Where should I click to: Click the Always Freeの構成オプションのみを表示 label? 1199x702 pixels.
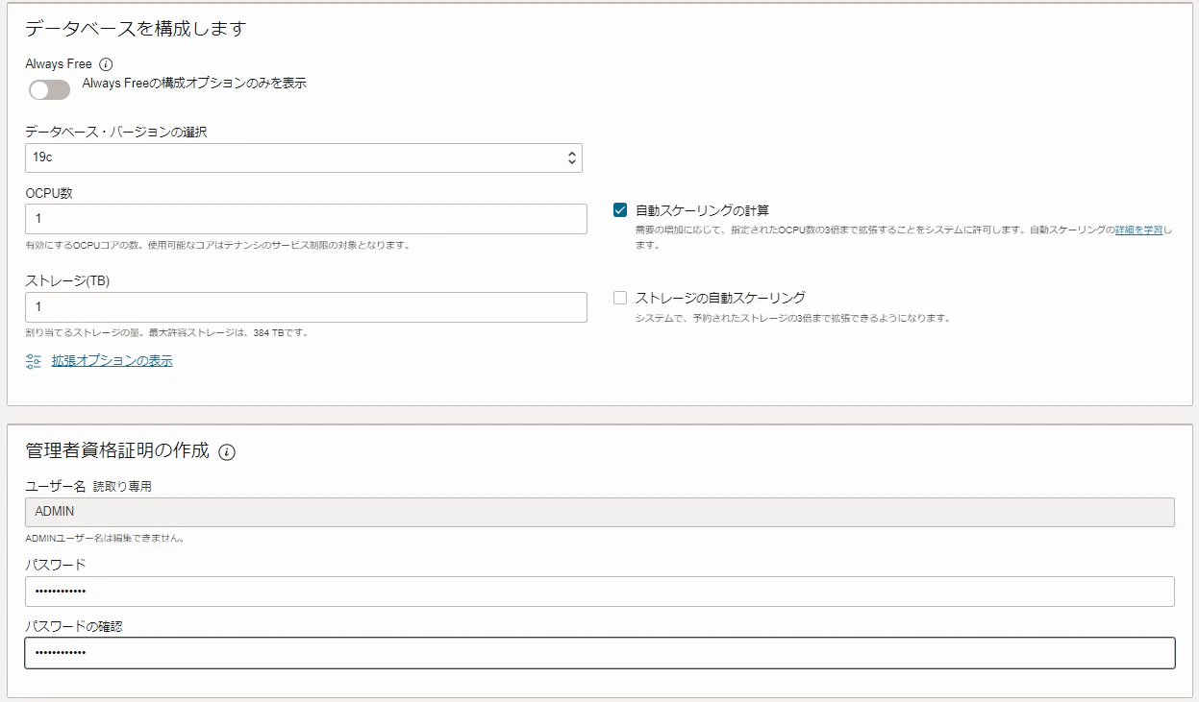coord(194,84)
